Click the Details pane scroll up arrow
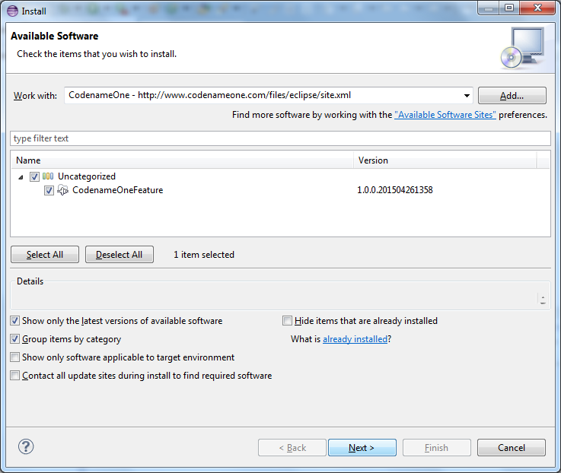This screenshot has height=473, width=561. click(x=543, y=297)
